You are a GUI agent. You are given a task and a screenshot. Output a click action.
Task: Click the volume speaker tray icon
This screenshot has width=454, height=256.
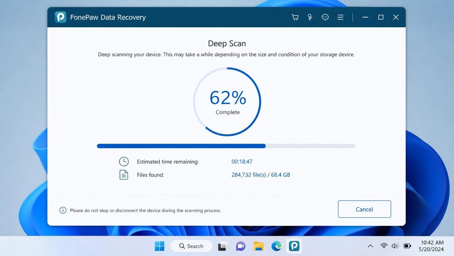395,246
